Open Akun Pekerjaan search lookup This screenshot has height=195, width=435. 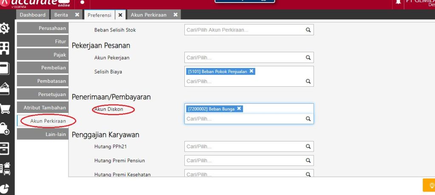[x=308, y=57]
